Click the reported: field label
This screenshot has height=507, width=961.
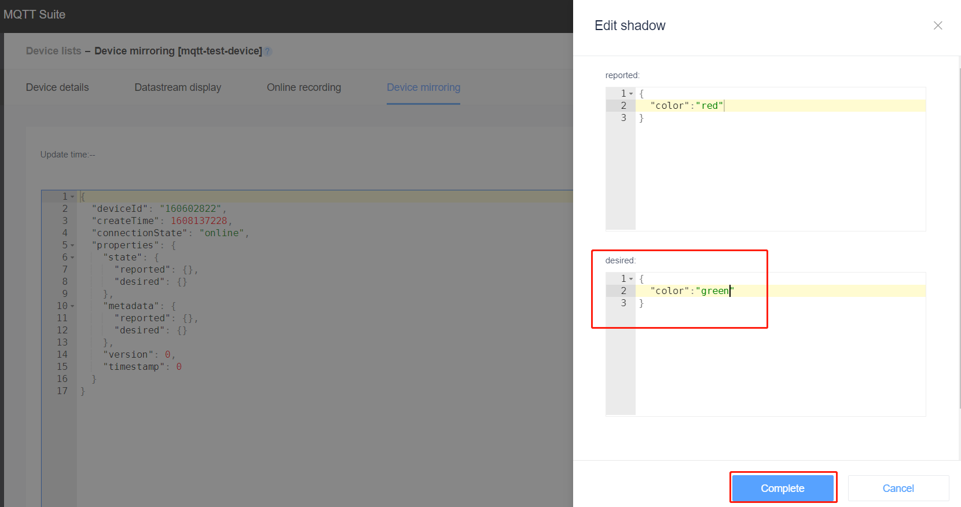[x=622, y=75]
